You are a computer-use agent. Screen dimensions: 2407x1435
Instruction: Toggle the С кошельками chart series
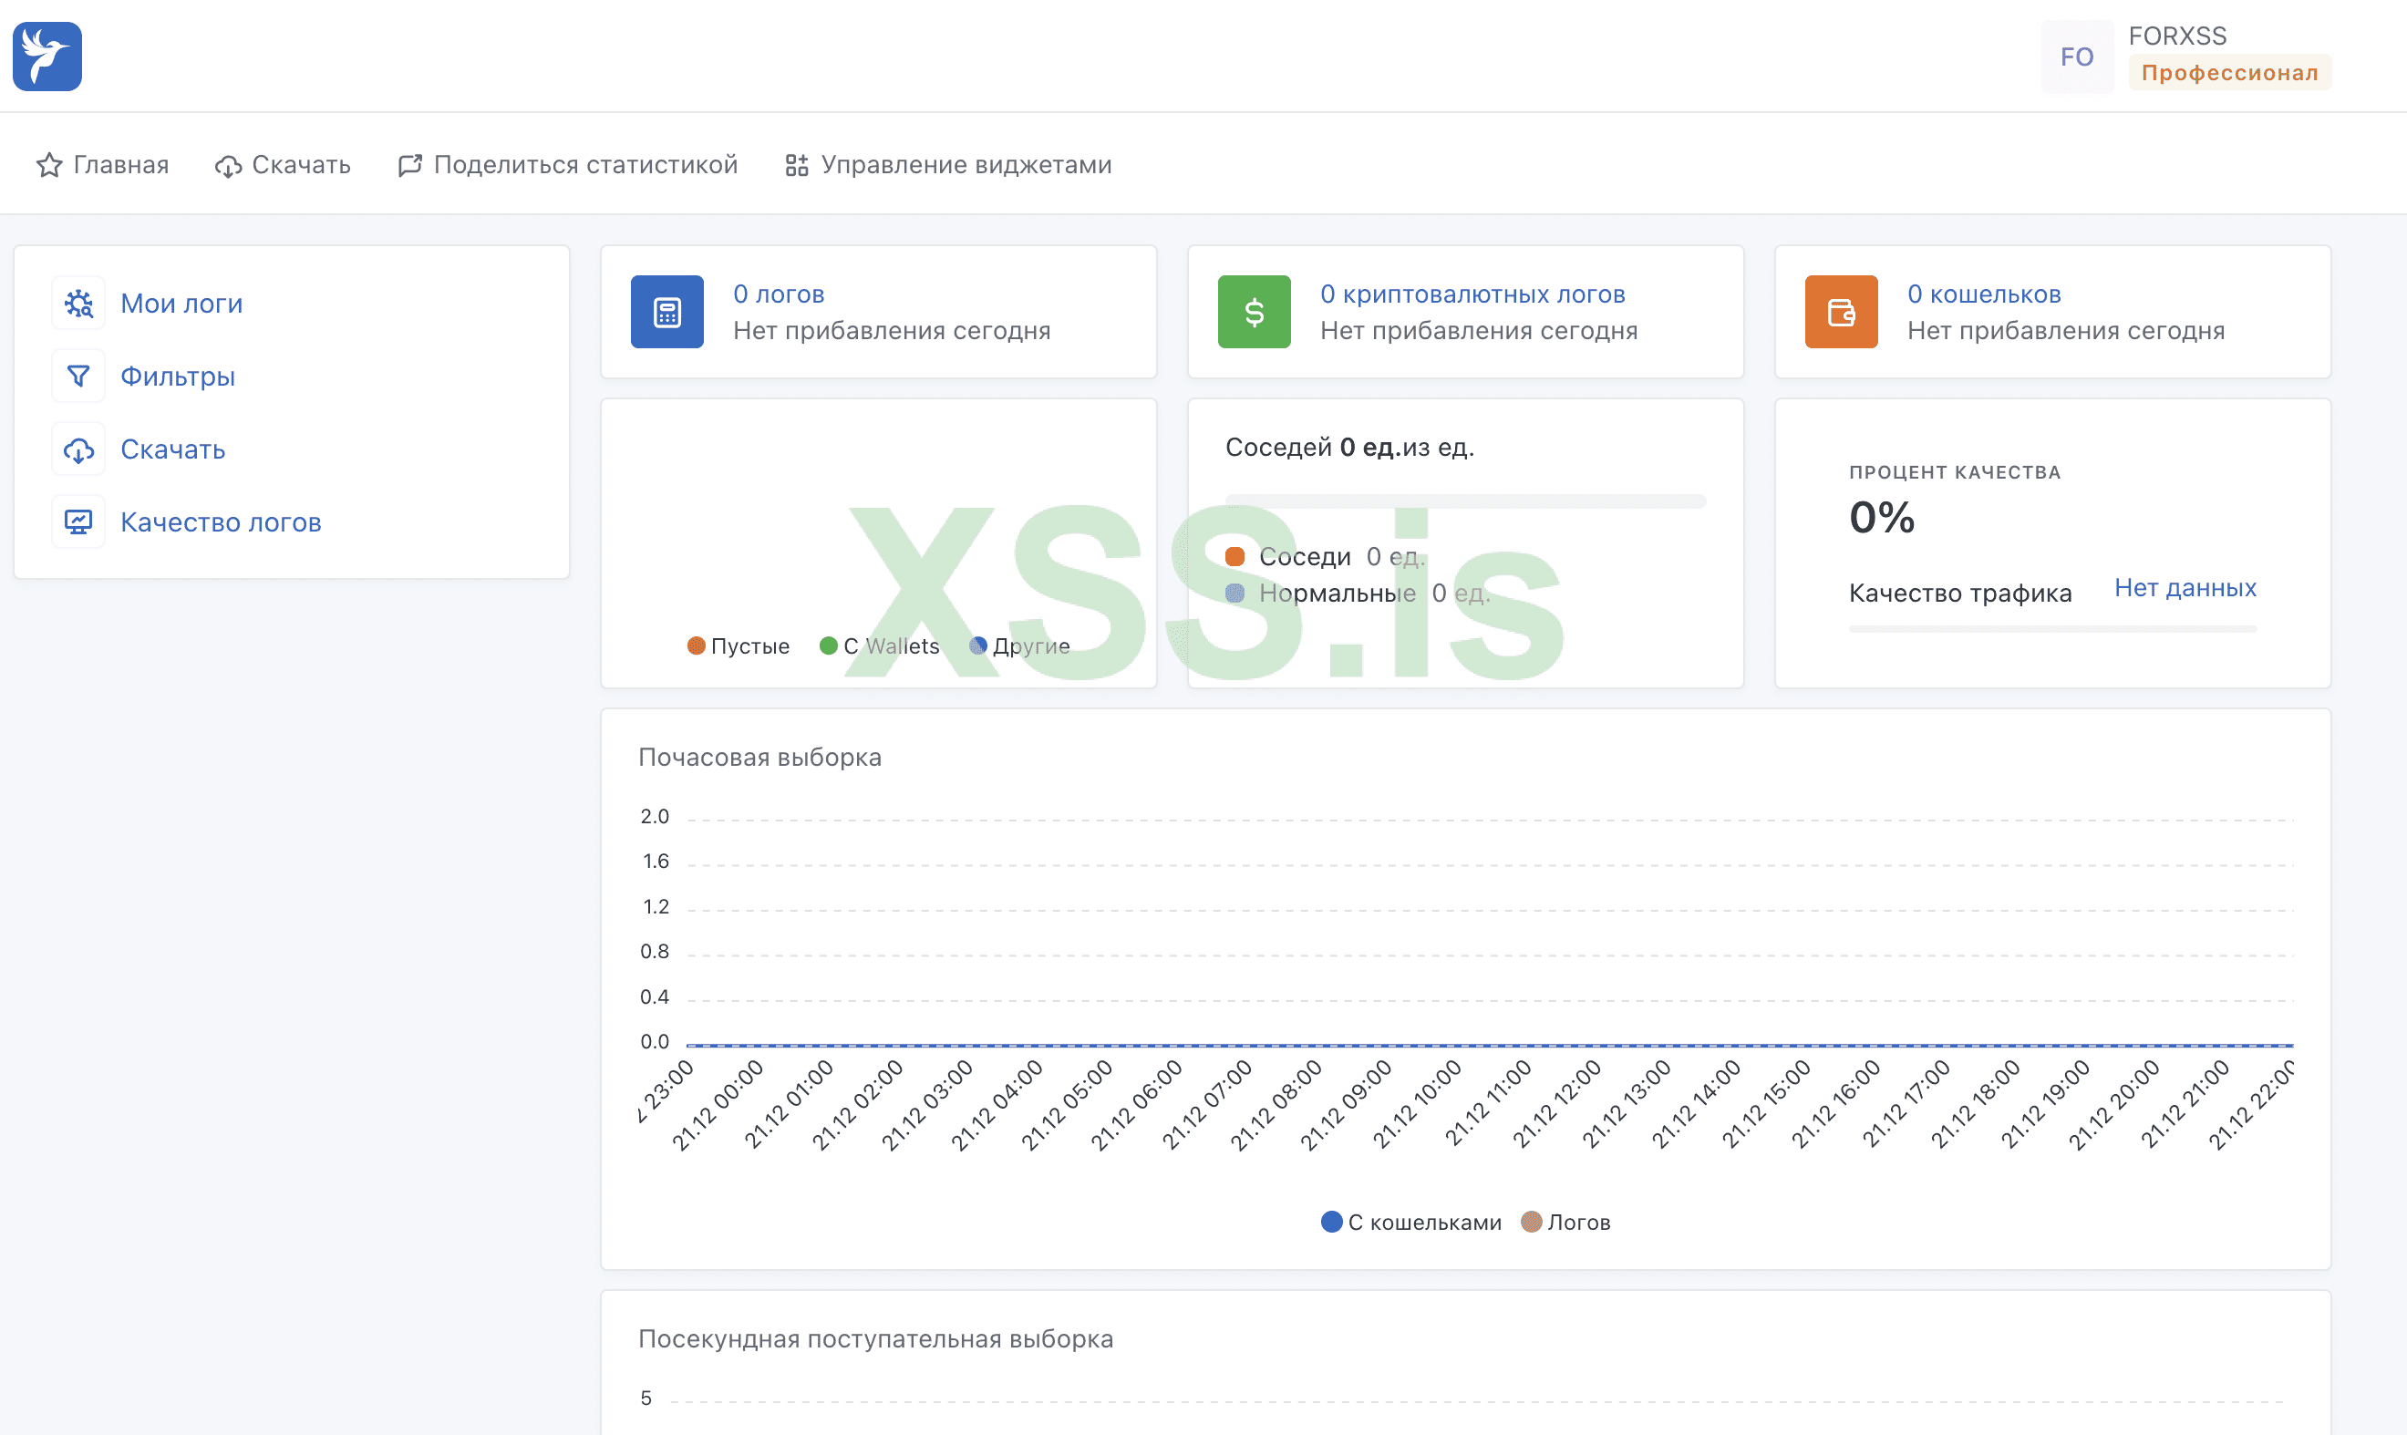(1411, 1223)
